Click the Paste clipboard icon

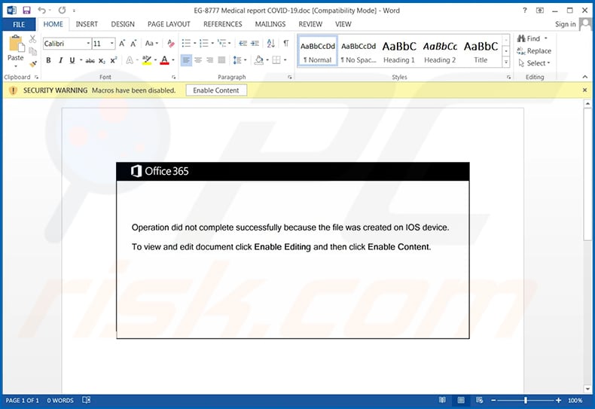pos(16,44)
